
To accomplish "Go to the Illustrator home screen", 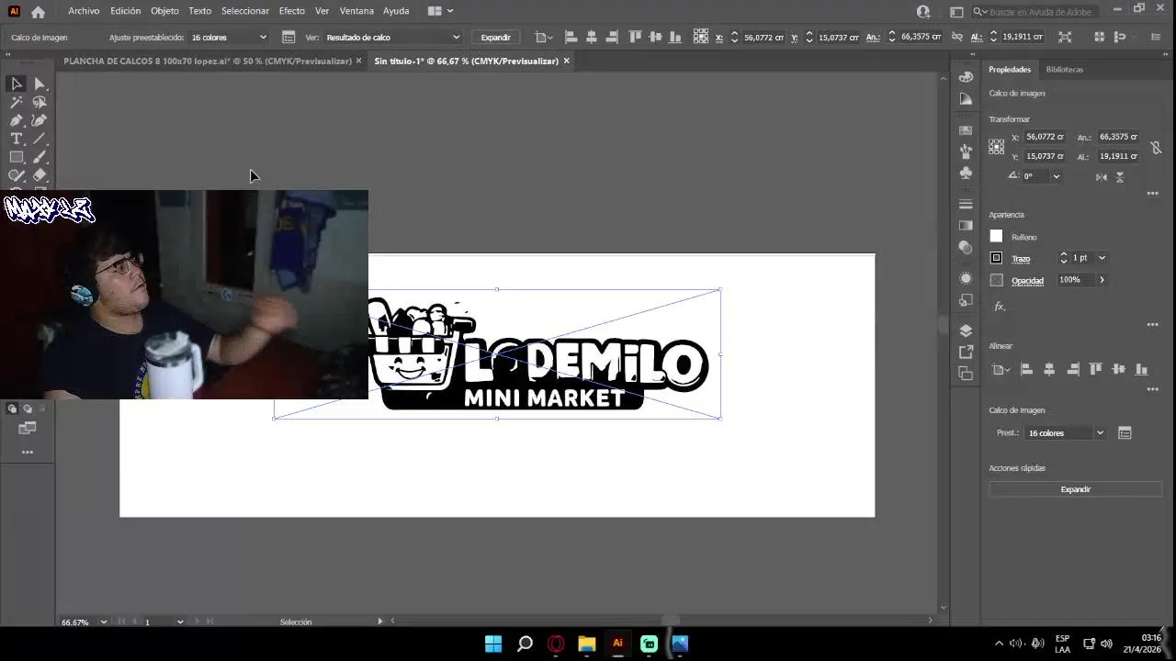I will (x=38, y=12).
